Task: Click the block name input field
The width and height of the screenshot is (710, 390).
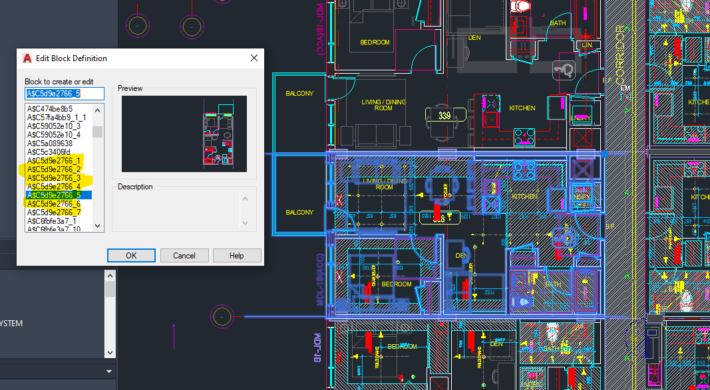Action: click(x=64, y=94)
